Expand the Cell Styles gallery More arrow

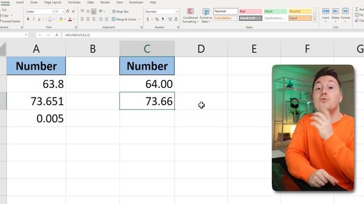315,19
